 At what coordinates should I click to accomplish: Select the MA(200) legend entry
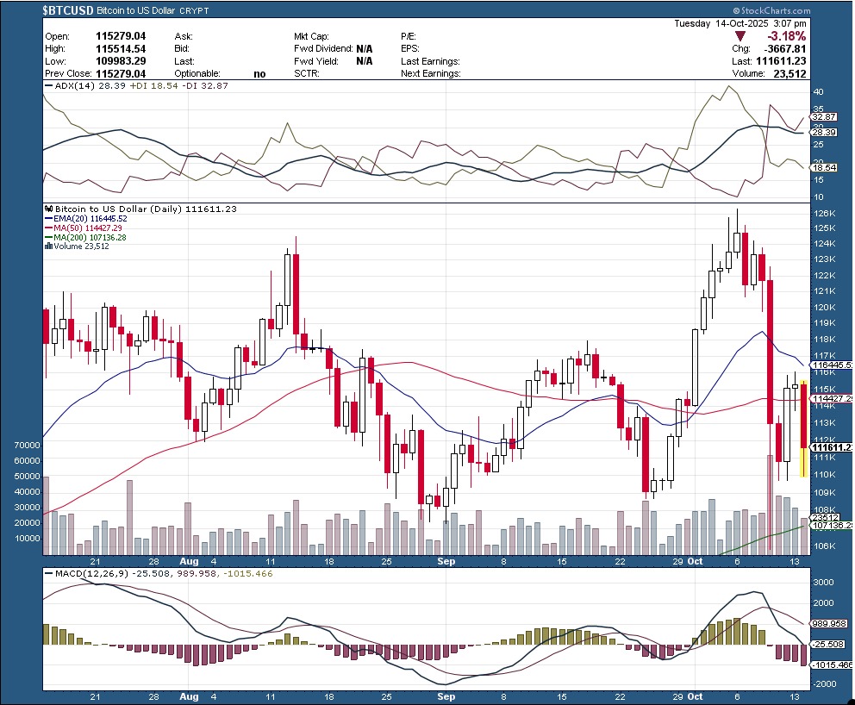(87, 237)
